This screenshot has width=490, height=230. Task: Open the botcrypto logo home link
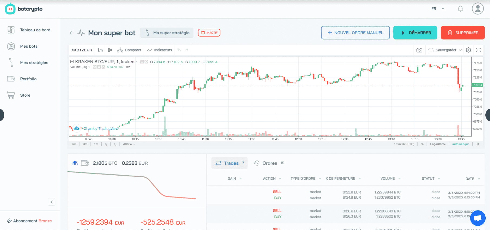pyautogui.click(x=24, y=9)
